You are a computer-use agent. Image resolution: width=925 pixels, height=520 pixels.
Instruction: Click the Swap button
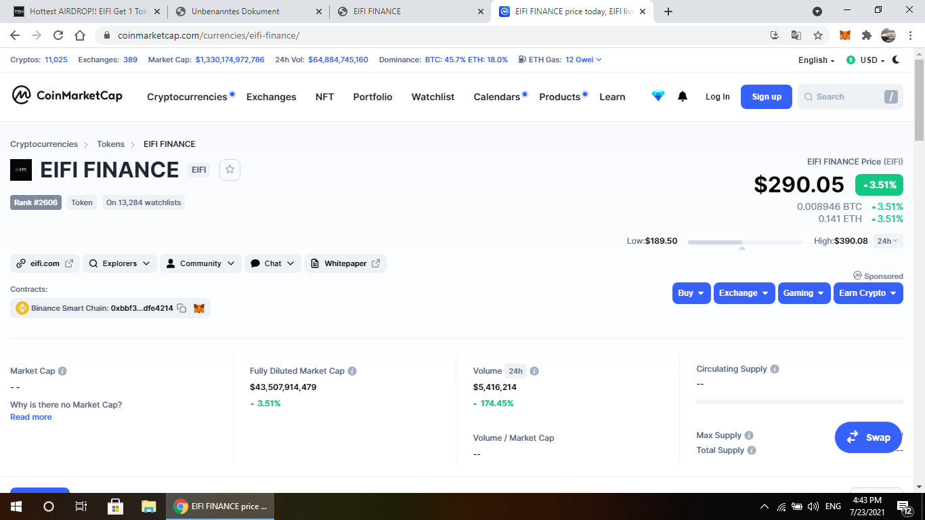pyautogui.click(x=869, y=437)
